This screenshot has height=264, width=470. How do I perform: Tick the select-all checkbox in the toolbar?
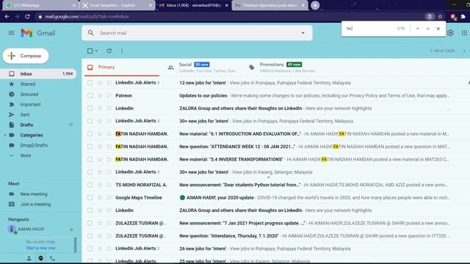[90, 51]
